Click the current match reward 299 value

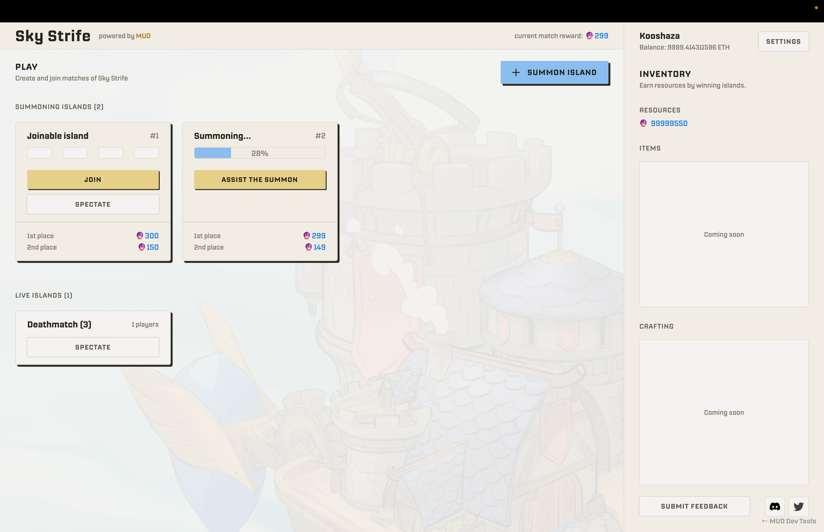(602, 36)
